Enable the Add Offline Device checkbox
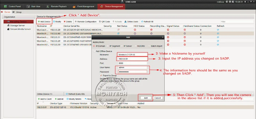The width and height of the screenshot is (256, 119). [x=94, y=51]
